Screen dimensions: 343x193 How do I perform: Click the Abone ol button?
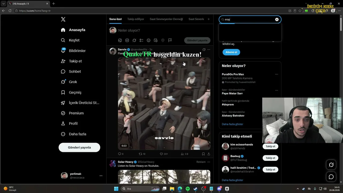click(231, 52)
